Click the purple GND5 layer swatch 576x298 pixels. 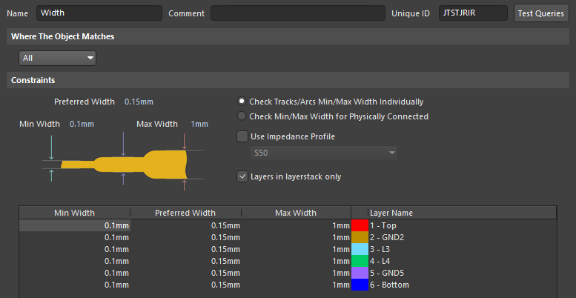coord(360,273)
